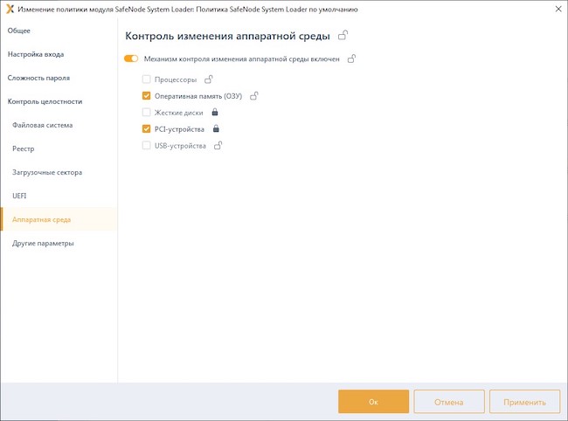This screenshot has width=568, height=421.
Task: Click the open lock beside Процессоры
Action: 209,79
